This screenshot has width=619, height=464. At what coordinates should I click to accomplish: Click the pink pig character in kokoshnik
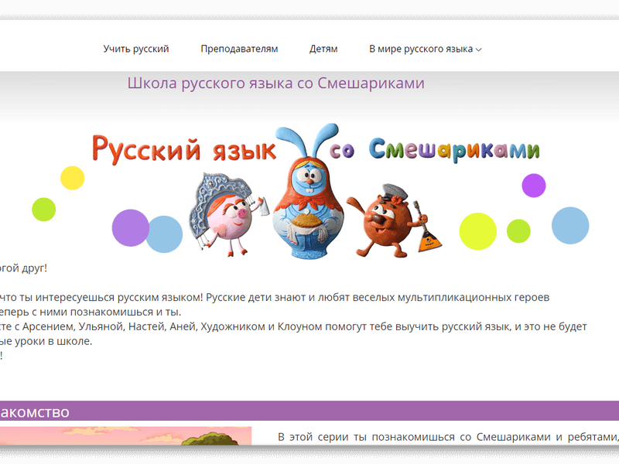pyautogui.click(x=228, y=214)
